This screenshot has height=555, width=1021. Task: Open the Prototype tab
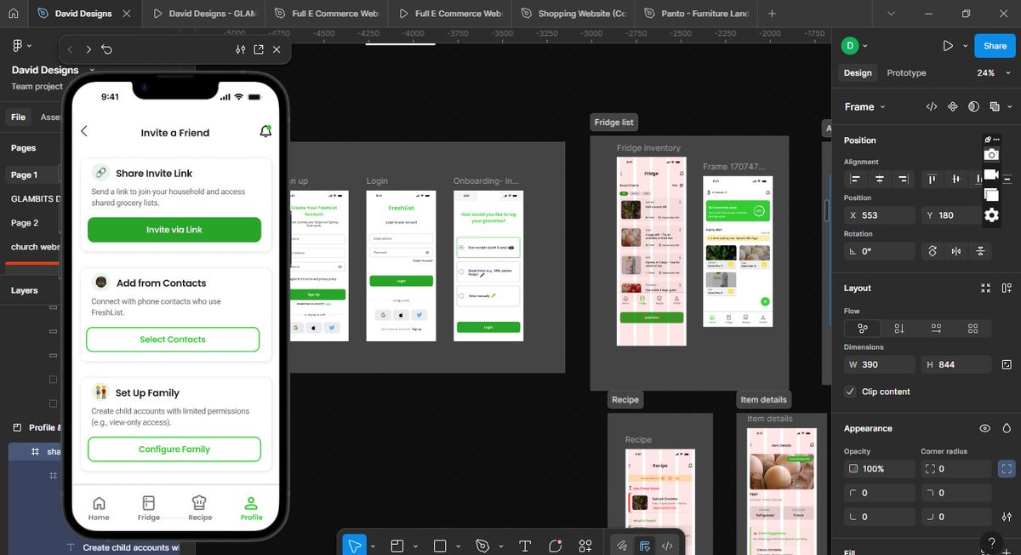point(906,73)
